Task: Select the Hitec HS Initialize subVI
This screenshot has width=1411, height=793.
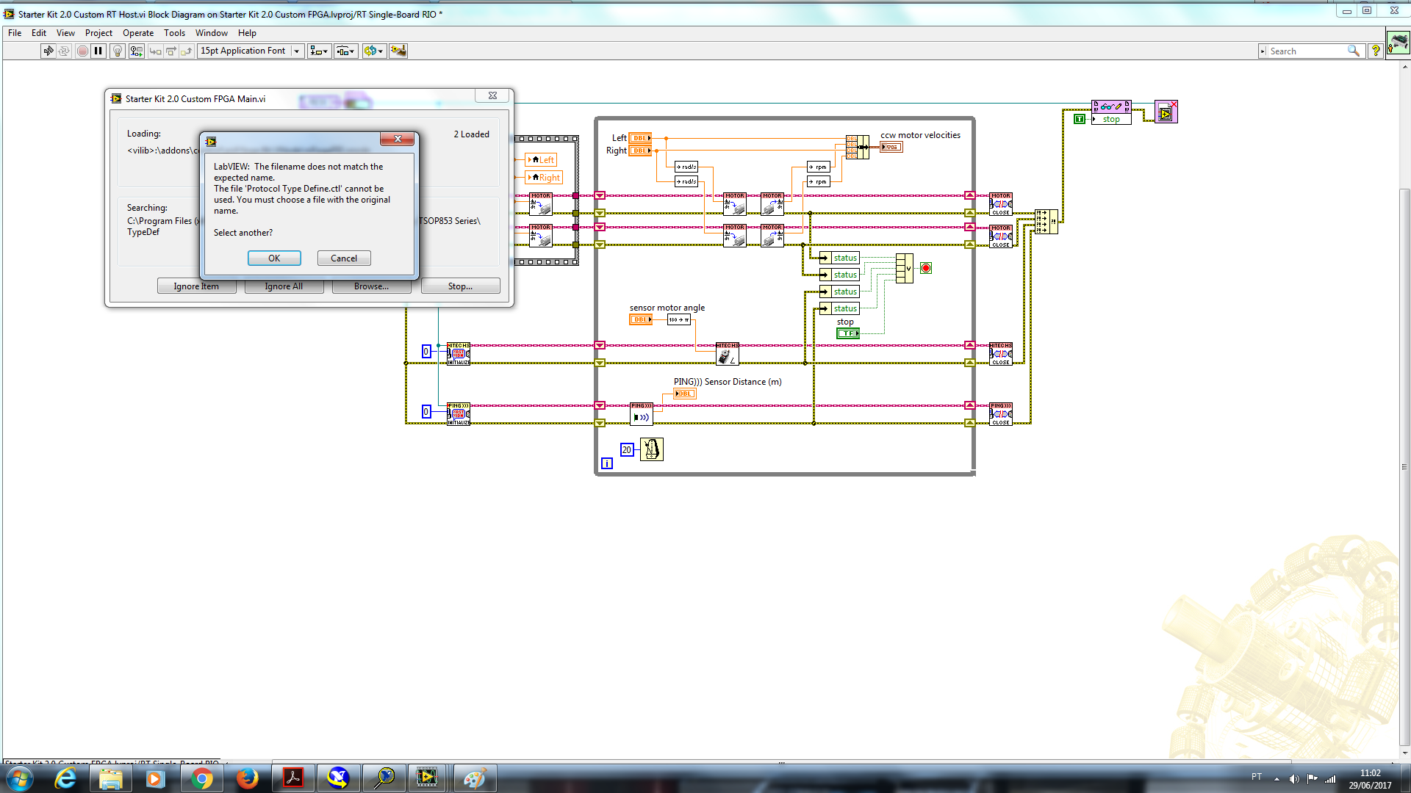Action: [x=459, y=354]
